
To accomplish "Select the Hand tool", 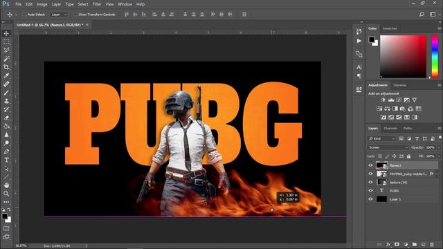I will pos(6,185).
